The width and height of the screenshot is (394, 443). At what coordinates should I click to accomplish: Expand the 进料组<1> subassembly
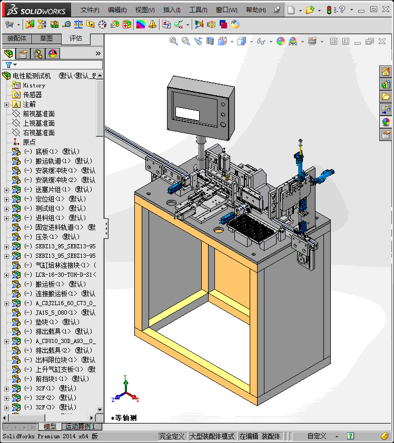click(6, 218)
